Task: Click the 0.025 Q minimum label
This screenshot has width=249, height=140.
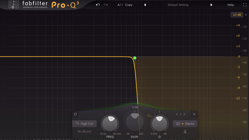Action: (154, 134)
